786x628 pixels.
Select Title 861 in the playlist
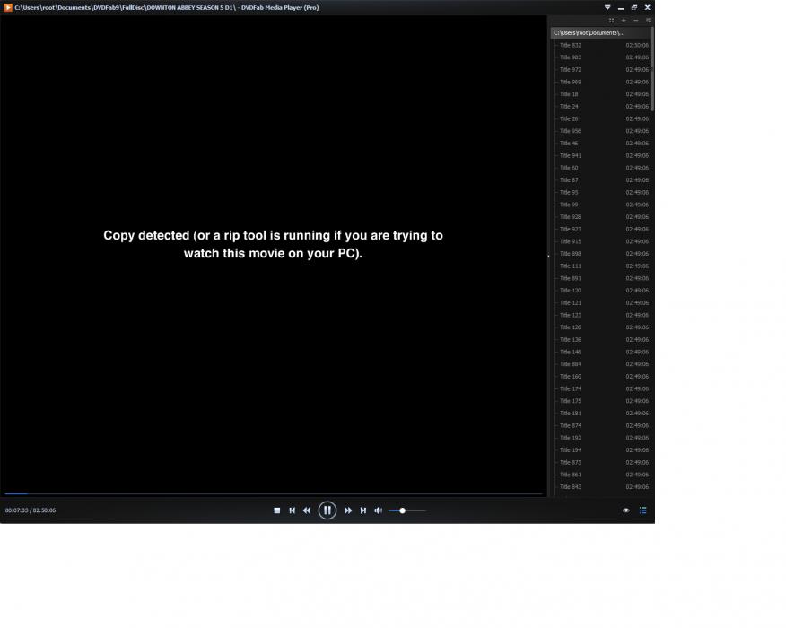pos(601,475)
